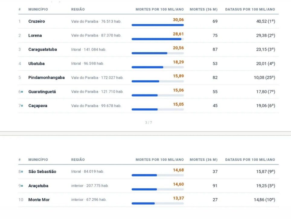
Task: Click the Lorena rate progress bar
Action: [158, 39]
